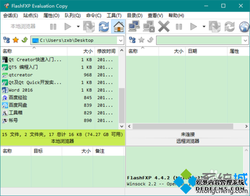This screenshot has width=250, height=196.
Task: Click the 远程浏览器 status label
Action: pos(188,141)
